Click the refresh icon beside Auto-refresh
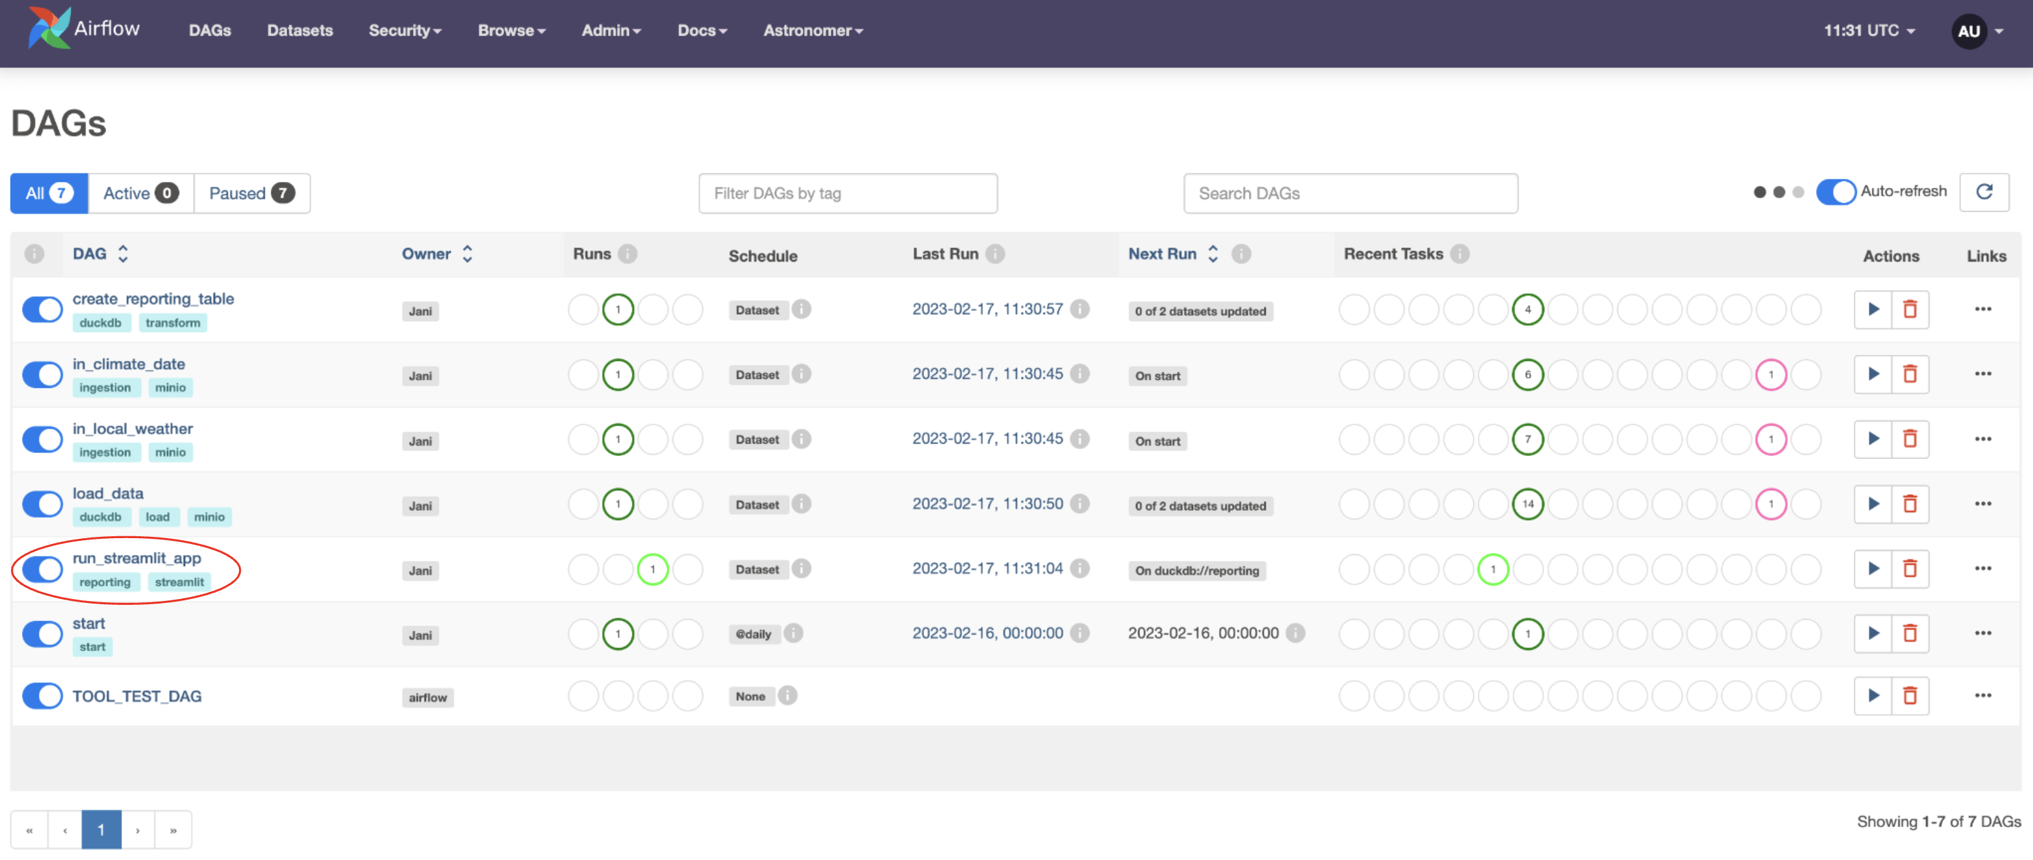The height and width of the screenshot is (860, 2033). click(x=1983, y=192)
